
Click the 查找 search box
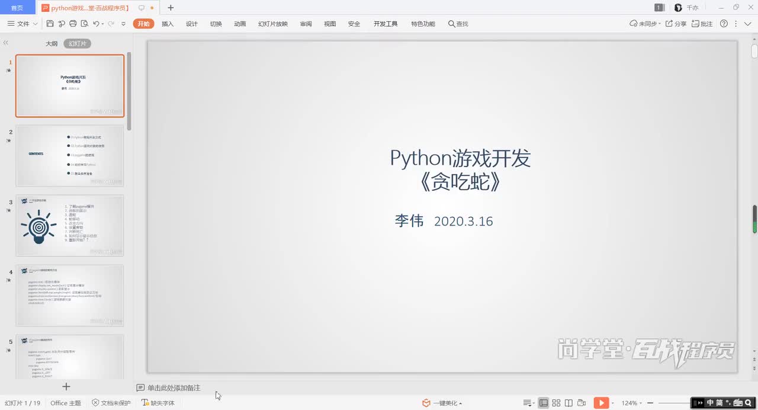coord(458,24)
